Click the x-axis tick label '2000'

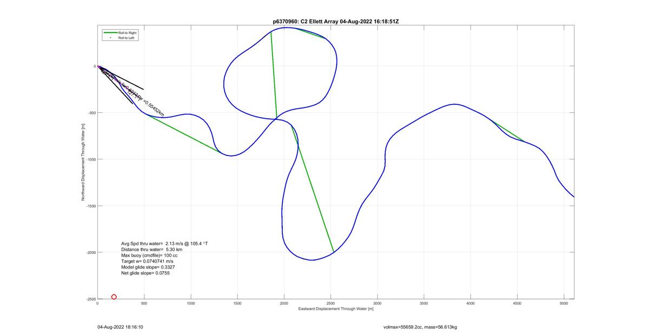284,304
